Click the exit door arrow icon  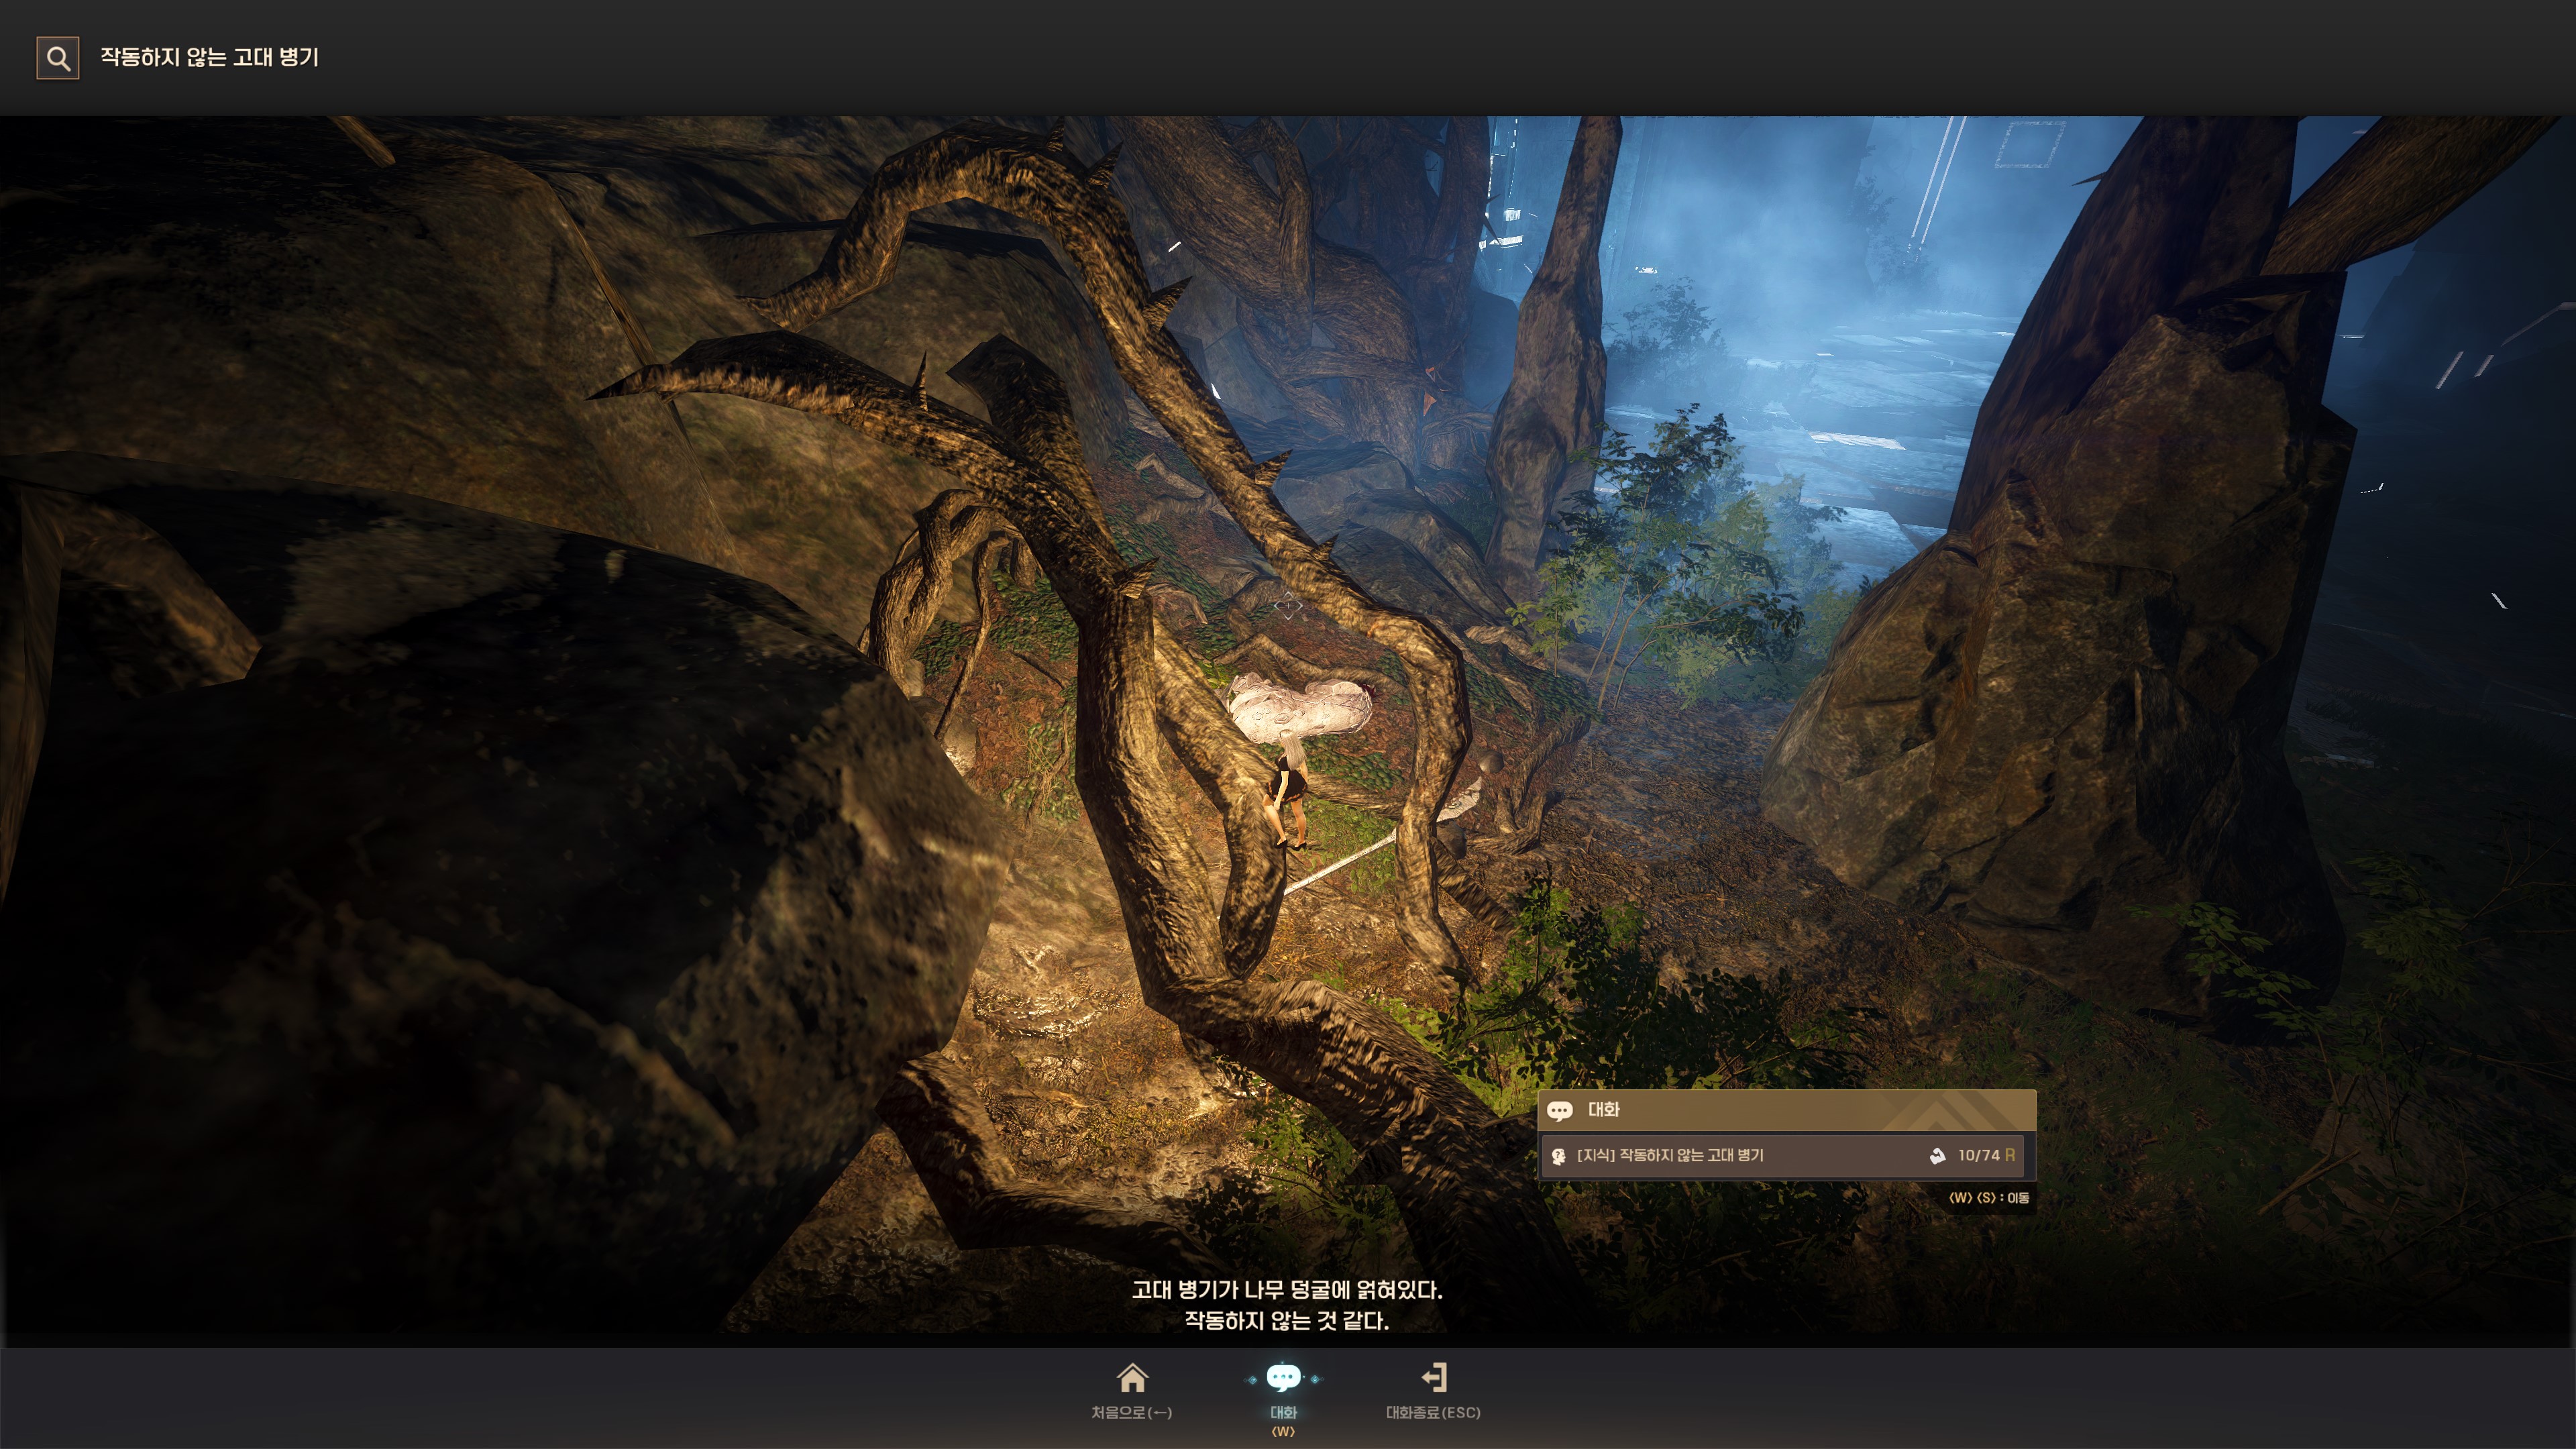pos(1434,1377)
